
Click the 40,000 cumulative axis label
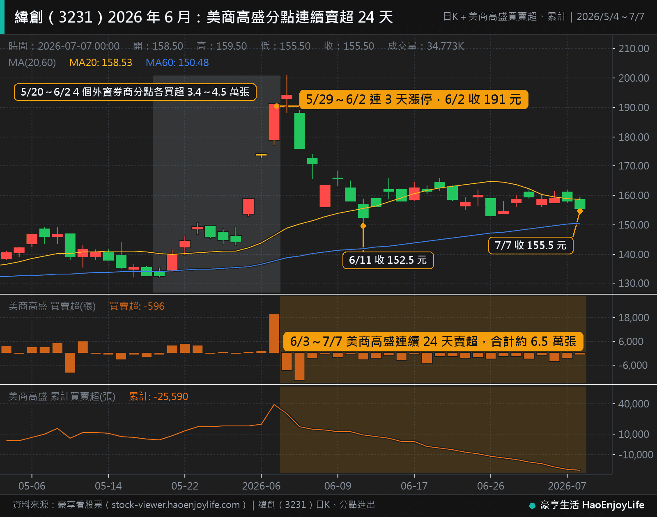(634, 404)
